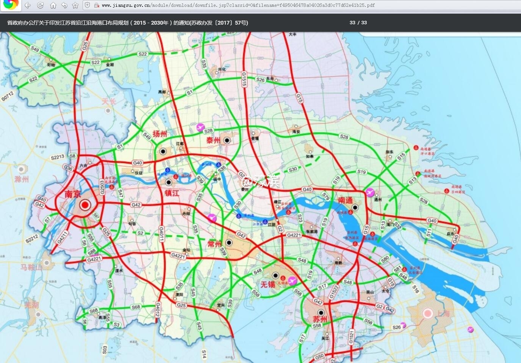The image size is (521, 363).
Task: Click the 苏州 city marker on map
Action: [x=321, y=313]
